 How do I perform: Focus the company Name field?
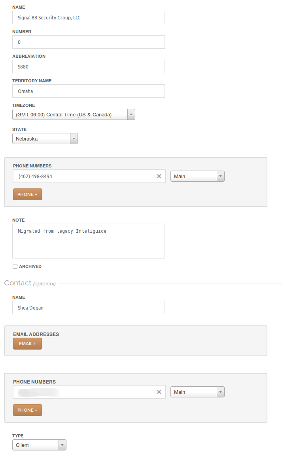click(89, 17)
